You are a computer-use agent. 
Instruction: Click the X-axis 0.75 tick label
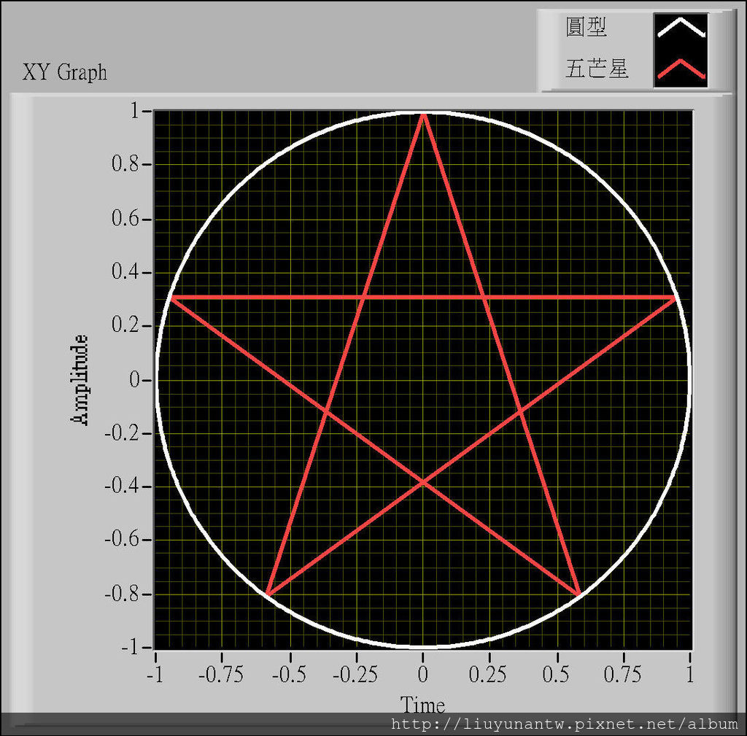tap(623, 675)
